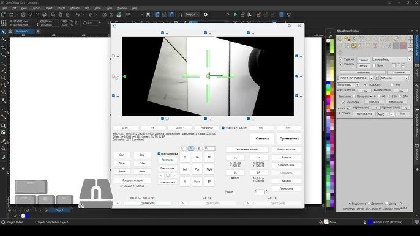420x236 pixels.
Task: Select the Rectangle tool in toolbox
Action: [3, 78]
